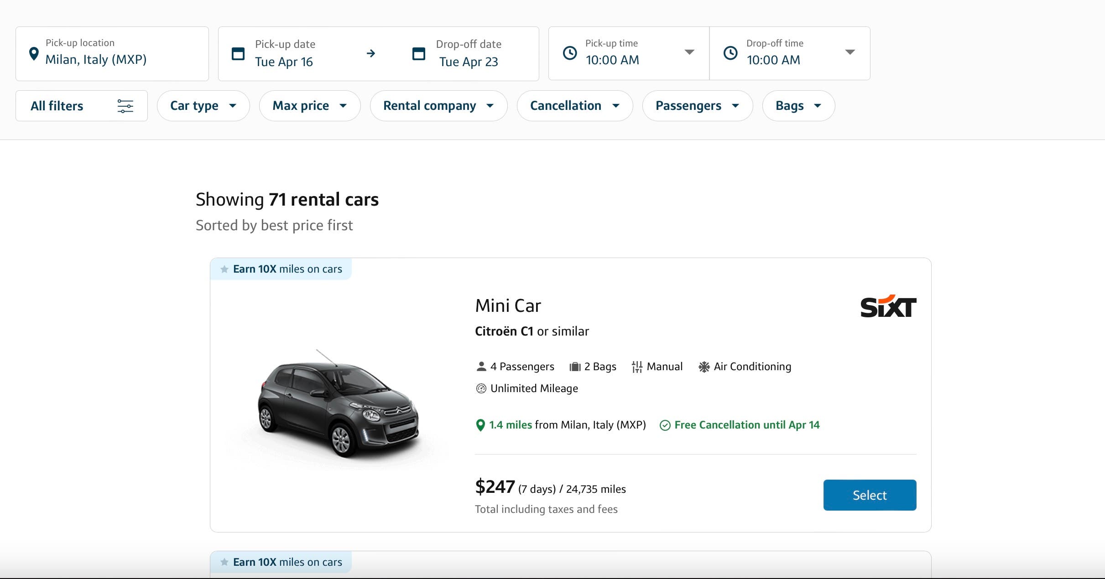This screenshot has height=579, width=1105.
Task: Click the Earn 10X miles star badge
Action: tap(224, 269)
